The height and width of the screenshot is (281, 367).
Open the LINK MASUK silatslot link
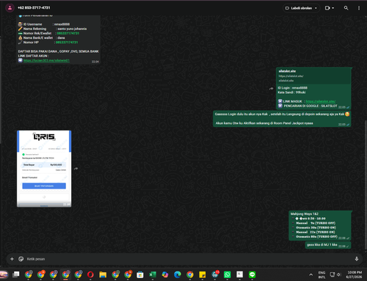coord(321,101)
